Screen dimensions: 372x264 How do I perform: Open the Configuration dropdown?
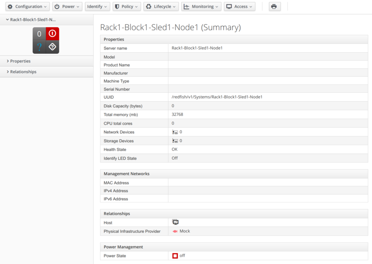(27, 6)
